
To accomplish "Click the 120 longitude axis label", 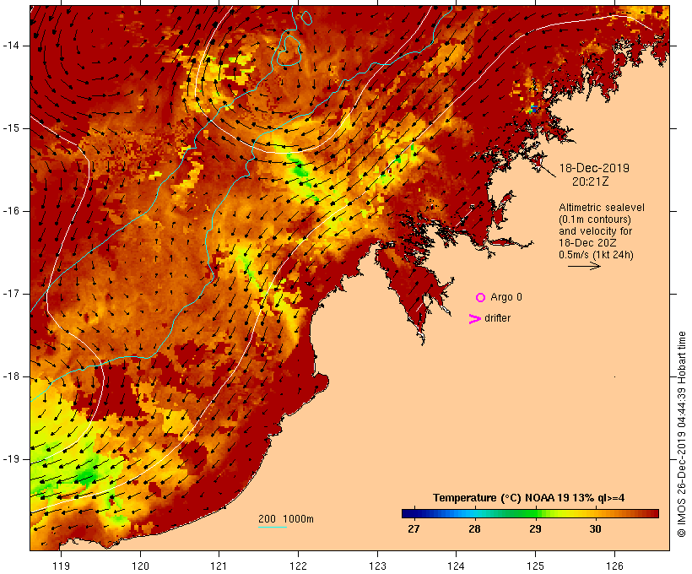I will 140,566.
